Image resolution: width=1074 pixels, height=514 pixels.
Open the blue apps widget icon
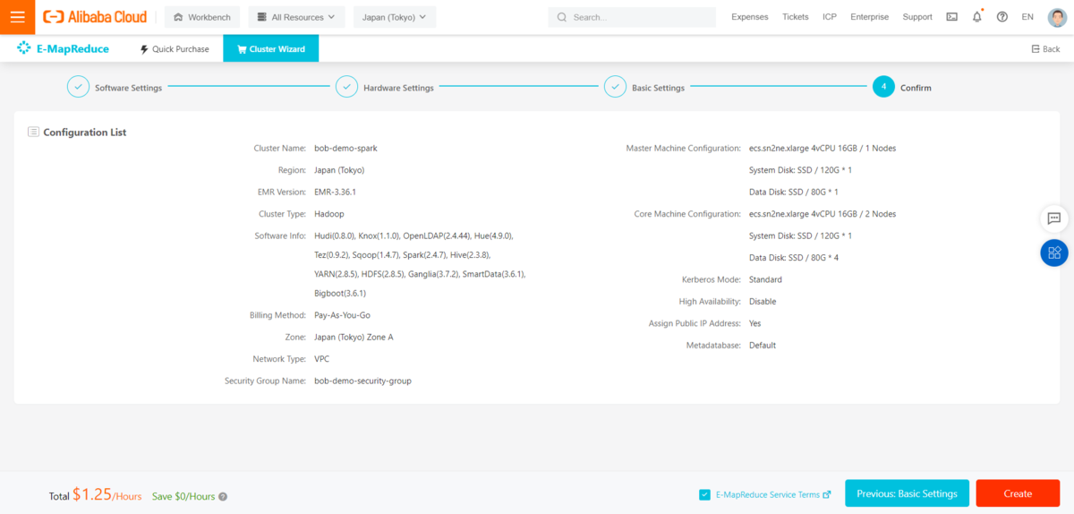[x=1054, y=253]
